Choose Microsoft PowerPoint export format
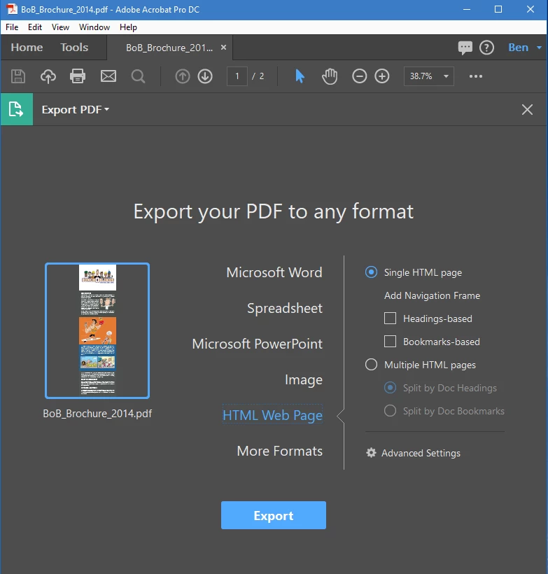 point(258,344)
